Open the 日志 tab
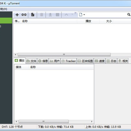Screen dimensions: 131x131 [x=111, y=61]
